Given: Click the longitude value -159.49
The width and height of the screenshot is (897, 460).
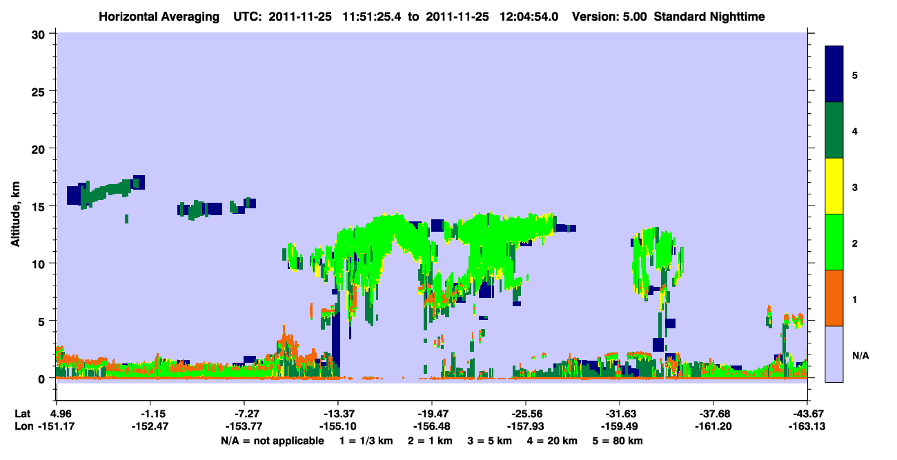Looking at the screenshot, I should click(x=620, y=427).
